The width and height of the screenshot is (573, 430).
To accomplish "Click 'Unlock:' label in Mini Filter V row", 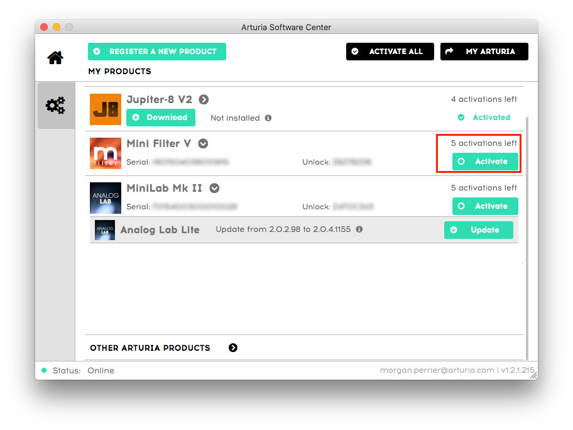I will click(x=316, y=162).
